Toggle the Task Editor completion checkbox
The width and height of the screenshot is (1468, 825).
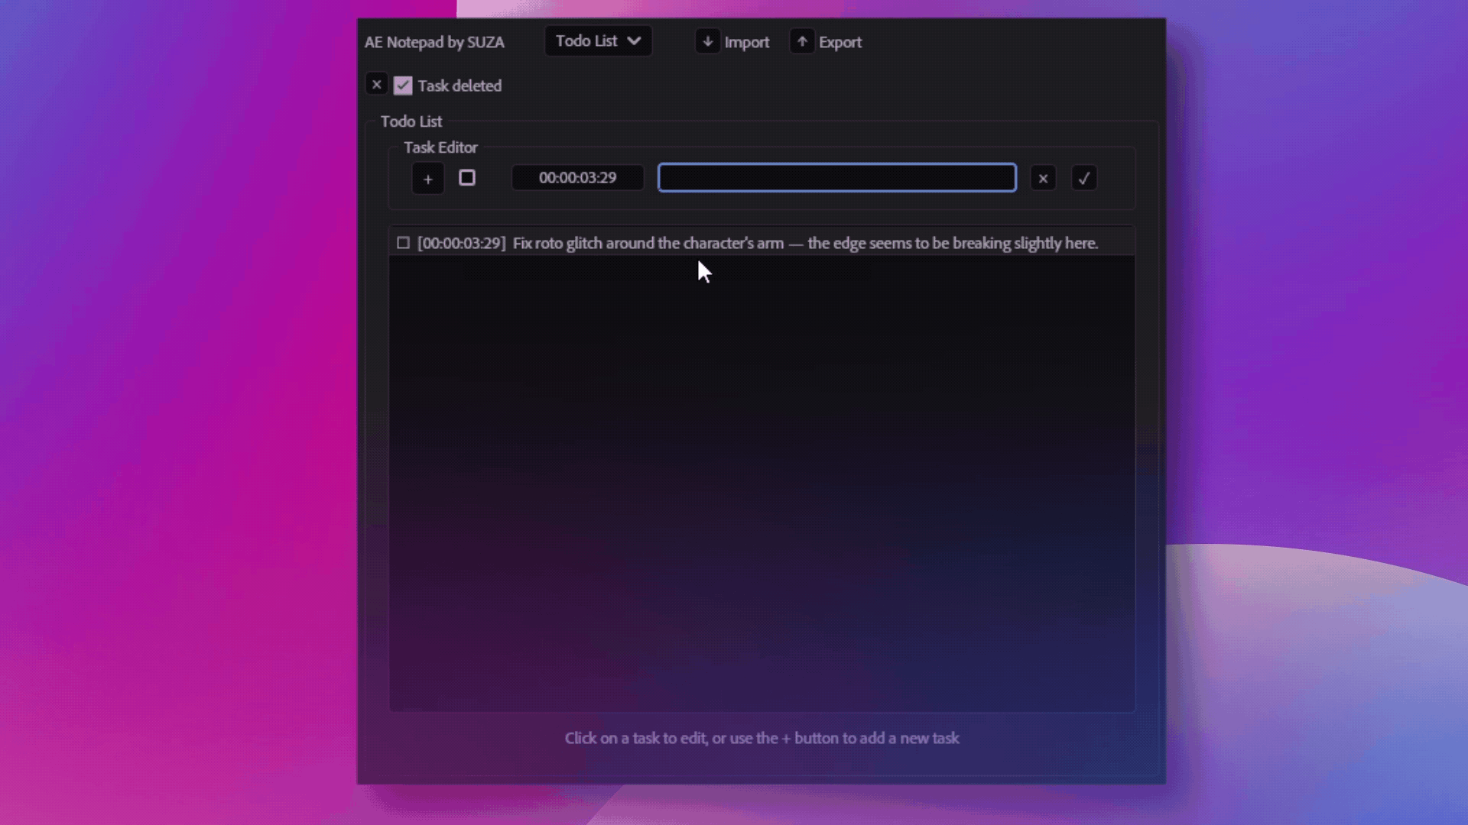pyautogui.click(x=467, y=178)
